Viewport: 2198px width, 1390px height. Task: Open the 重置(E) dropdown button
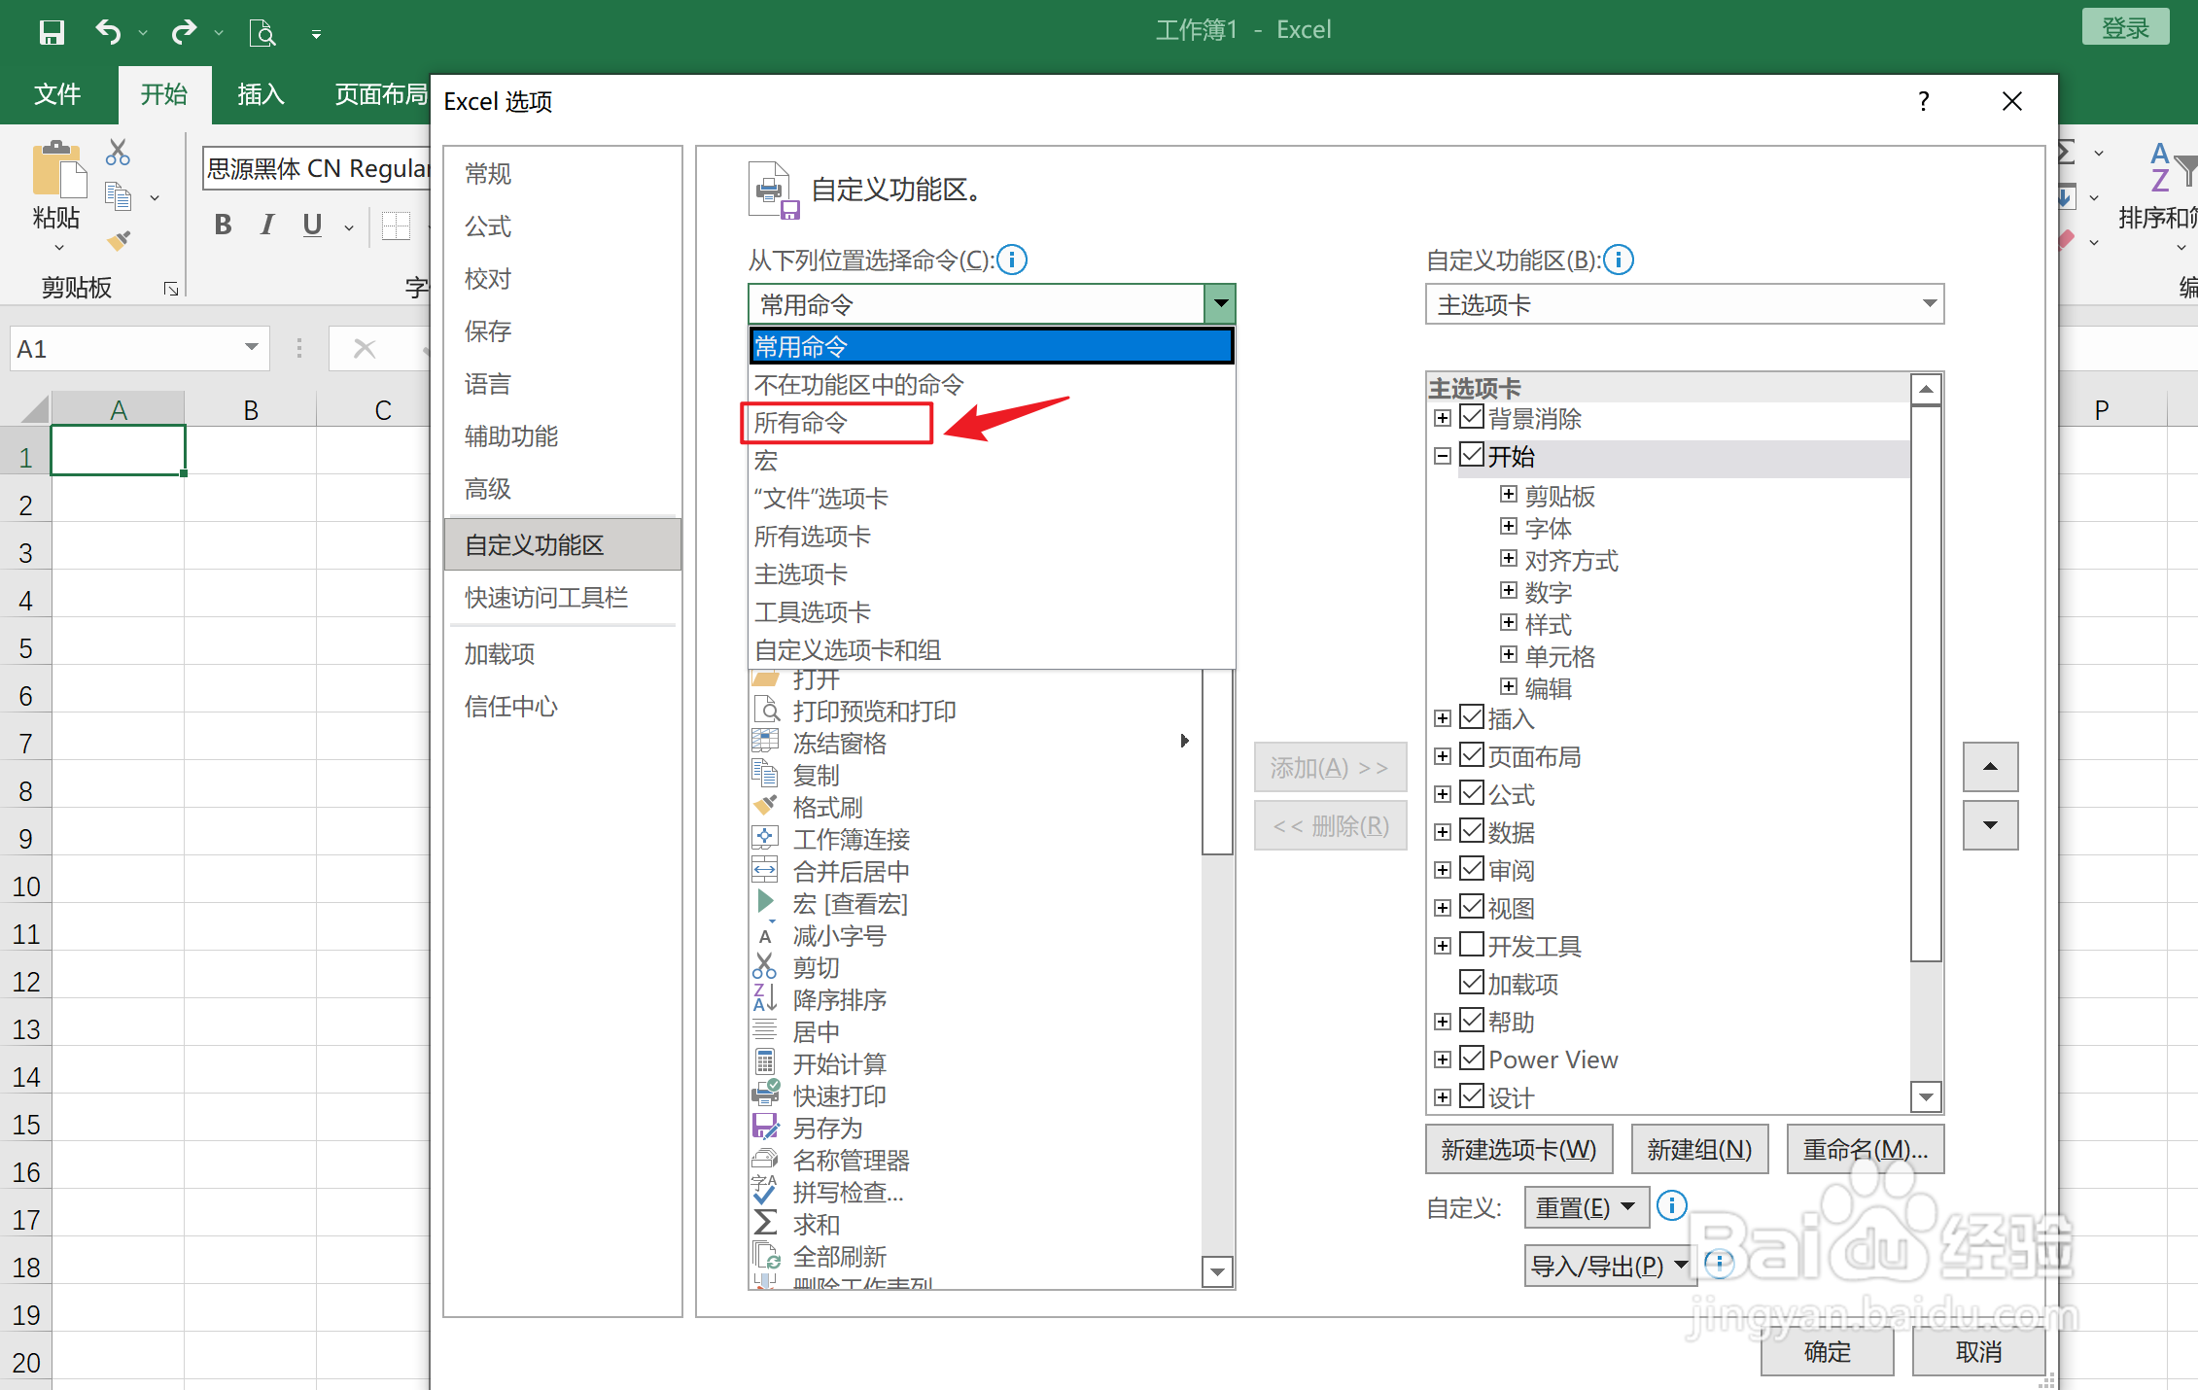pyautogui.click(x=1585, y=1207)
